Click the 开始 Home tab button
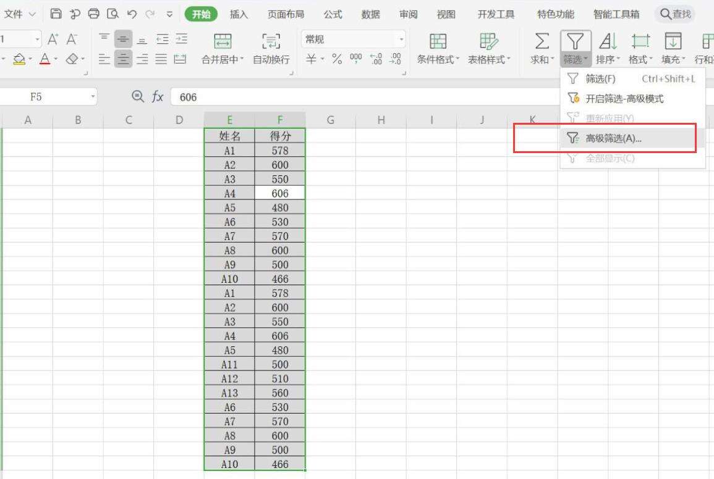The width and height of the screenshot is (714, 479). (202, 14)
